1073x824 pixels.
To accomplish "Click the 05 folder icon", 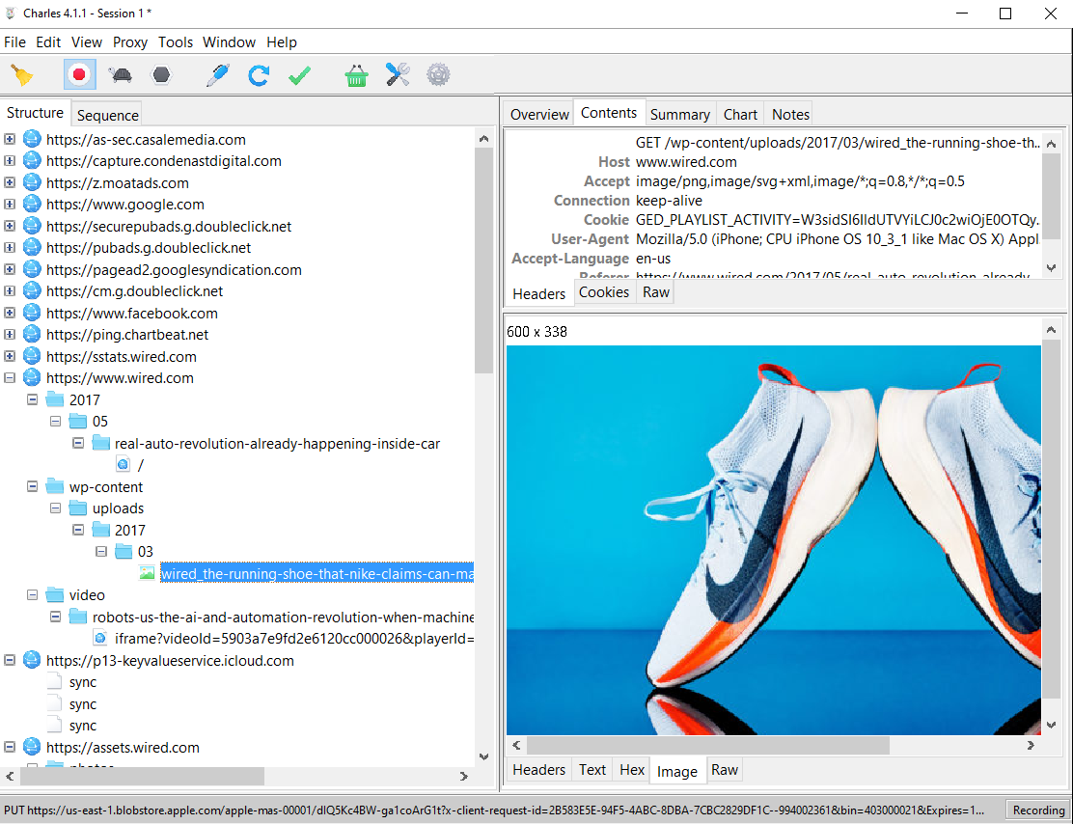I will click(78, 422).
